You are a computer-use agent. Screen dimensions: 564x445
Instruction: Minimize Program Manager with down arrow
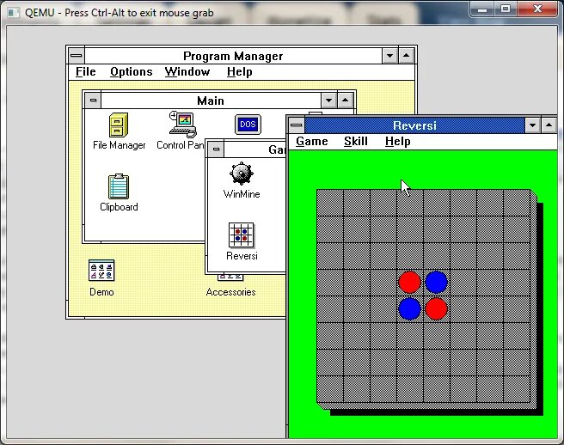389,56
